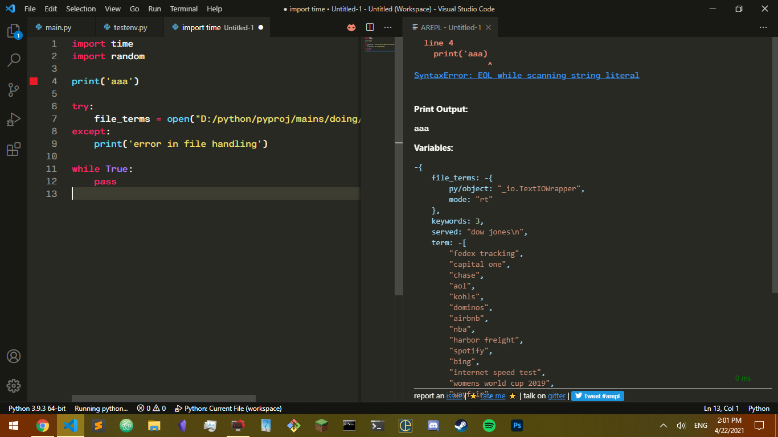
Task: Open Google Chrome from the taskbar
Action: 42,426
